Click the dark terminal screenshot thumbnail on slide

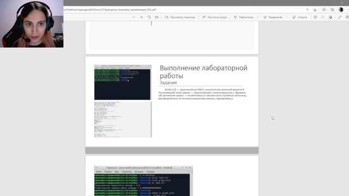[x=122, y=82]
